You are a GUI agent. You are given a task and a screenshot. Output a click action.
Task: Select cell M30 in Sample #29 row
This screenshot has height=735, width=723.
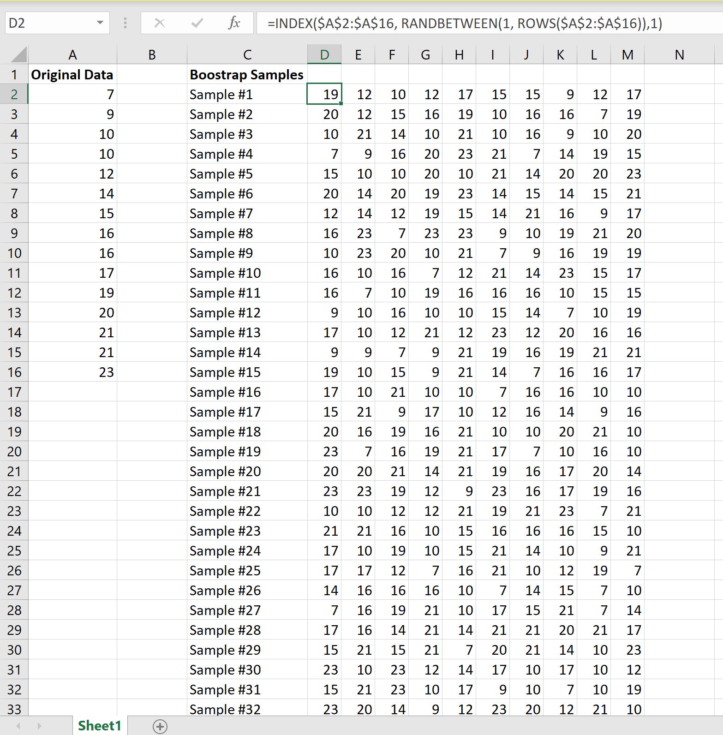(627, 650)
